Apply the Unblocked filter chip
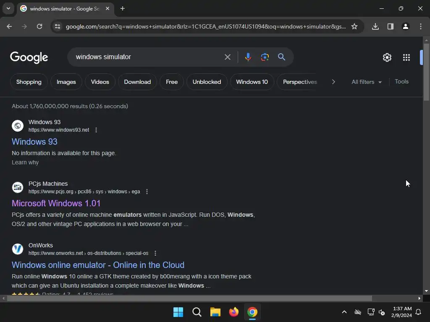The height and width of the screenshot is (322, 430). [x=207, y=82]
